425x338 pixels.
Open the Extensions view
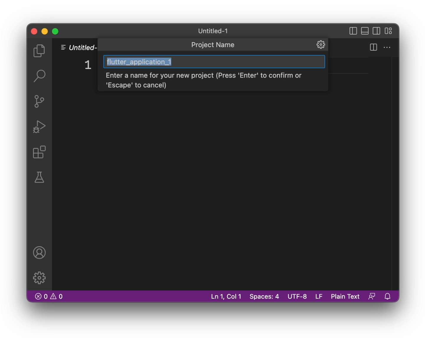39,152
